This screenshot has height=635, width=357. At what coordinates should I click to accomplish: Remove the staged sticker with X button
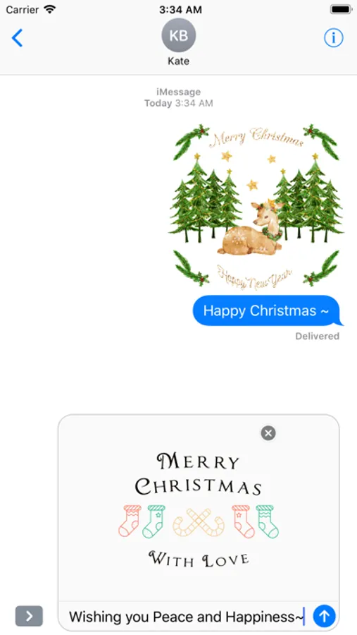pos(268,433)
